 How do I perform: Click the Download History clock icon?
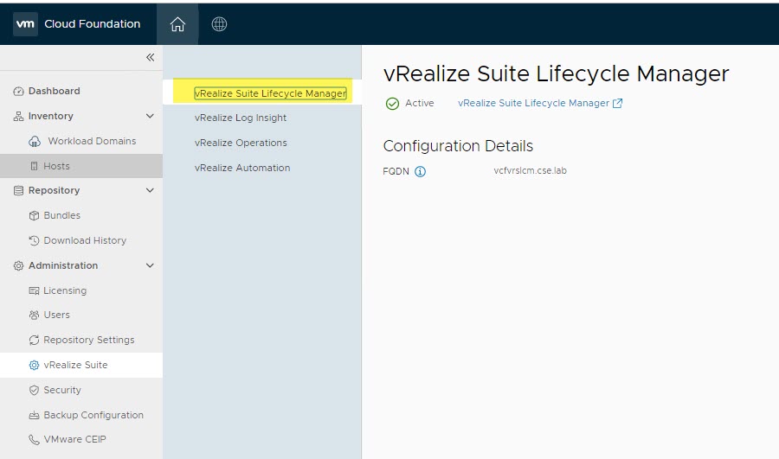(x=35, y=240)
